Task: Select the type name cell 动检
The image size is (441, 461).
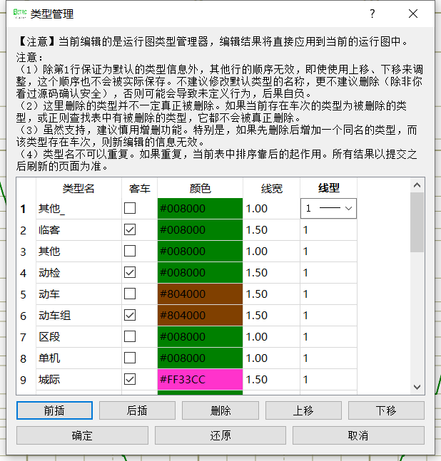Action: [78, 273]
